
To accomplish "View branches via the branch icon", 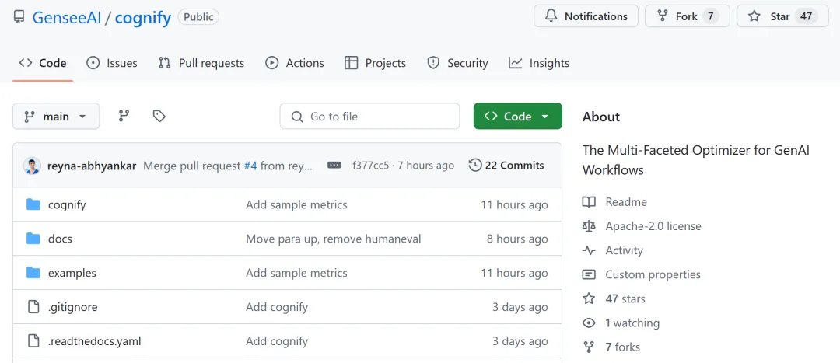I will click(124, 116).
